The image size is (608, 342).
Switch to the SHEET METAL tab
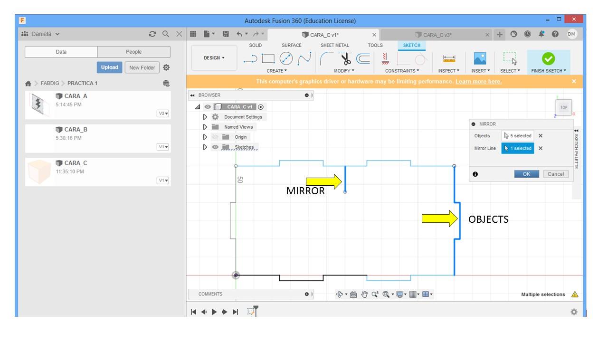click(x=335, y=45)
